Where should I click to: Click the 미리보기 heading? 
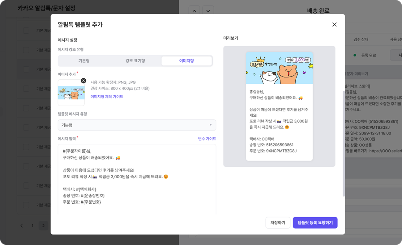[x=231, y=38]
